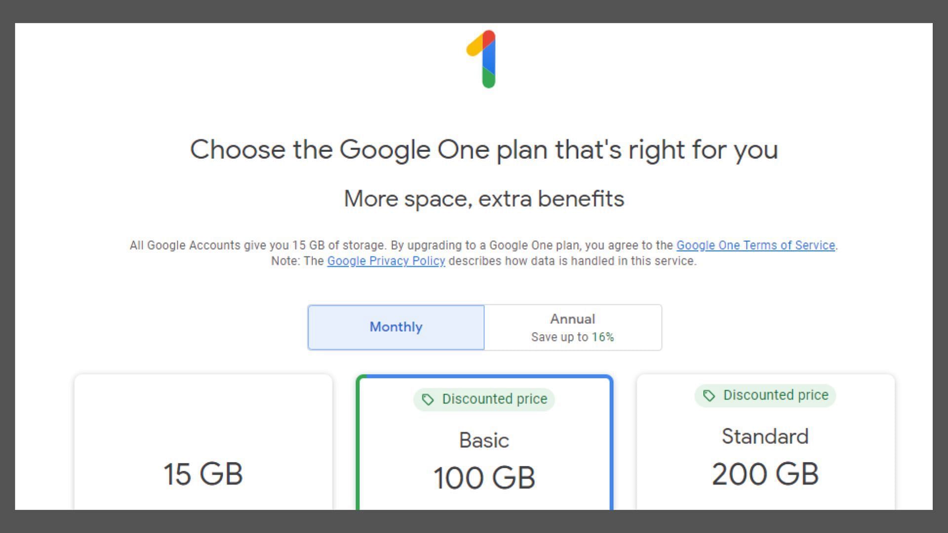948x533 pixels.
Task: Click the 'Choose the Google One plan' heading
Action: pos(484,150)
